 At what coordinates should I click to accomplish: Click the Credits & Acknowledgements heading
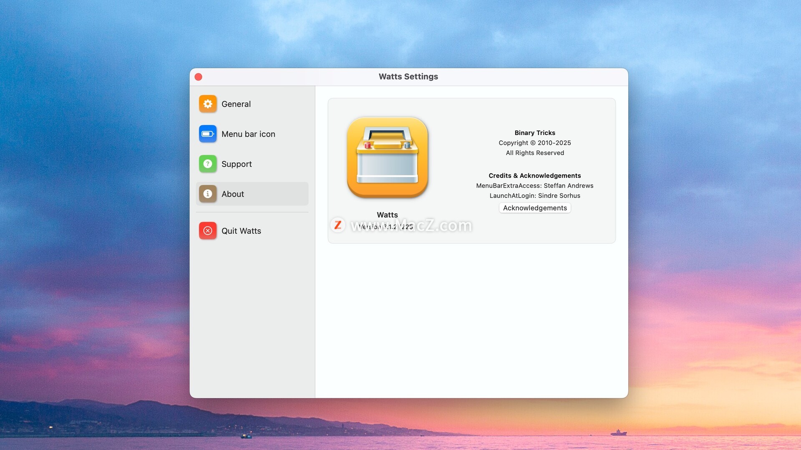(535, 176)
